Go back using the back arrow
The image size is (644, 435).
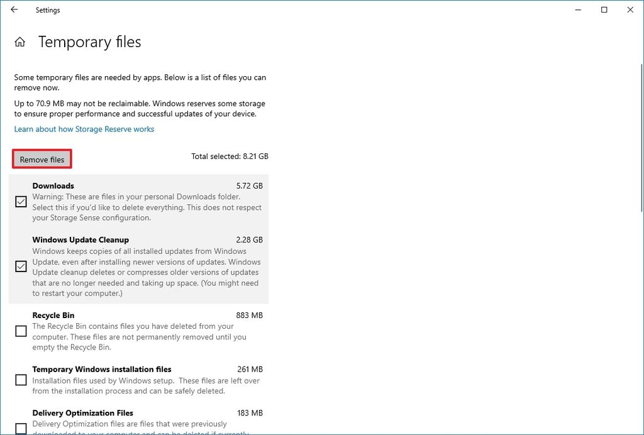pyautogui.click(x=14, y=10)
